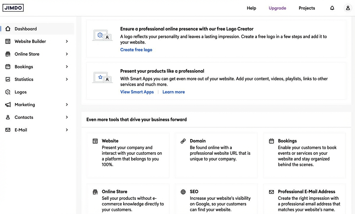Open the notifications bell

332,8
